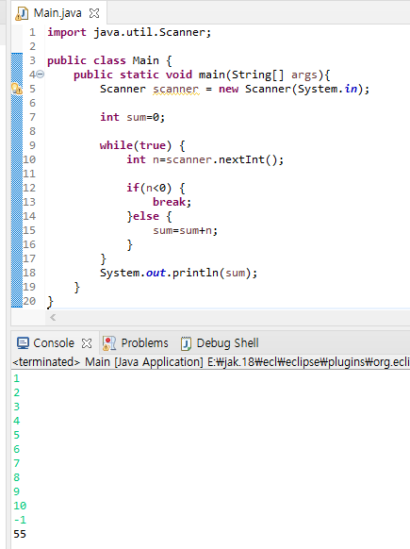
Task: Click the scanner.nextInt() line
Action: [205, 159]
